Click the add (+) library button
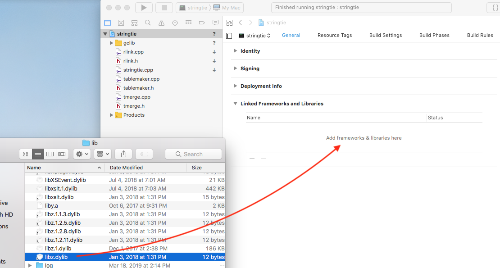This screenshot has height=268, width=500. tap(252, 159)
